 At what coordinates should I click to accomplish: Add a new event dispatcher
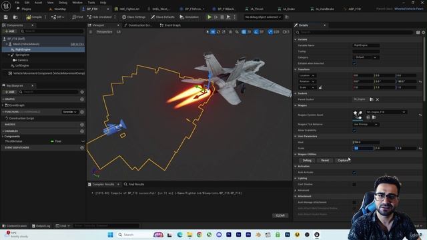pyautogui.click(x=82, y=147)
